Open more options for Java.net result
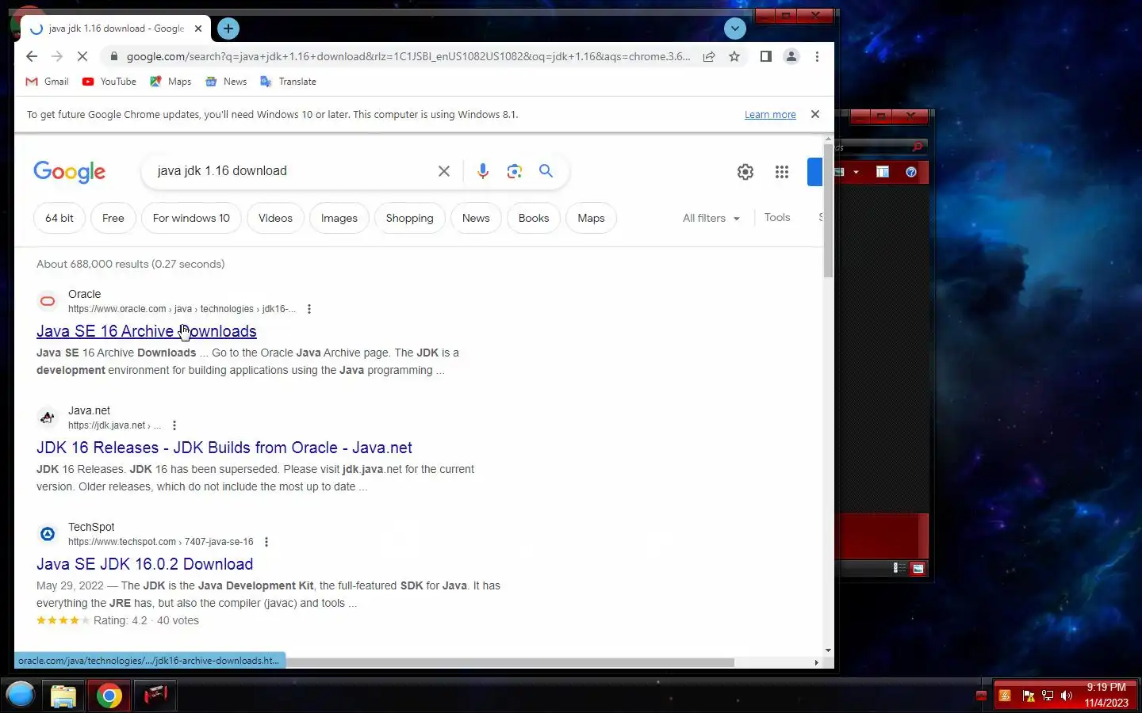 (174, 425)
